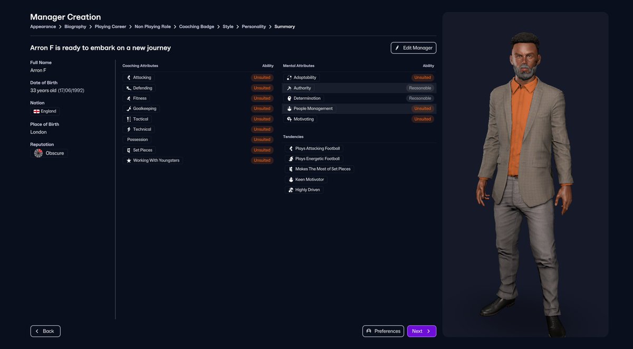Select the Possession attribute label
633x349 pixels.
[x=138, y=139]
